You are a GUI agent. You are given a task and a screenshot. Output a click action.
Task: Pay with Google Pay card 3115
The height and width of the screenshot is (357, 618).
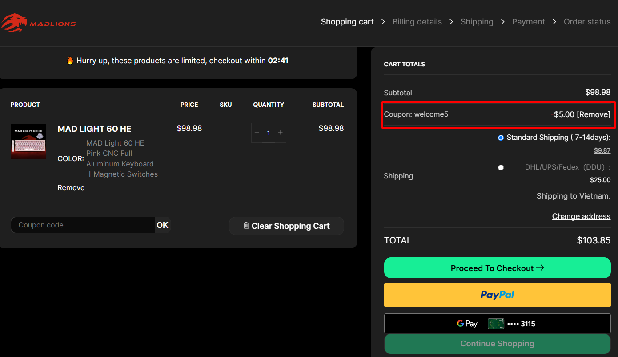(498, 324)
